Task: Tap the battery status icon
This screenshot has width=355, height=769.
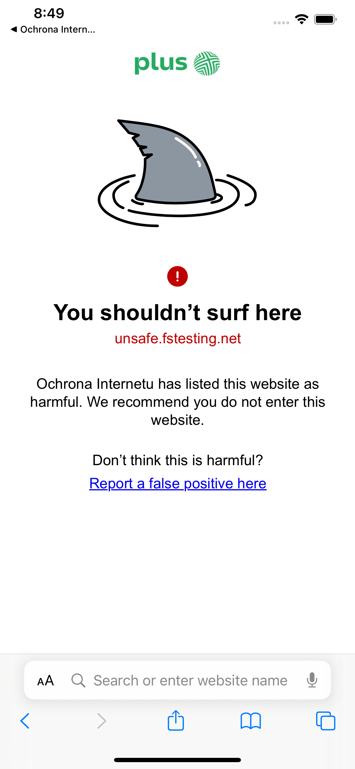Action: click(x=325, y=19)
